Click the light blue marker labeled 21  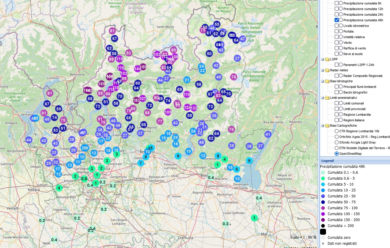tap(187, 80)
